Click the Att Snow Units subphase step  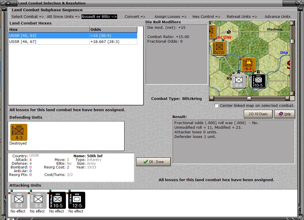pos(63,17)
